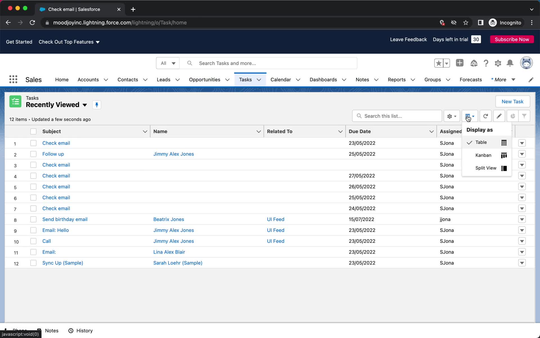This screenshot has width=540, height=338.
Task: Click the browser address bar URL
Action: tap(120, 23)
